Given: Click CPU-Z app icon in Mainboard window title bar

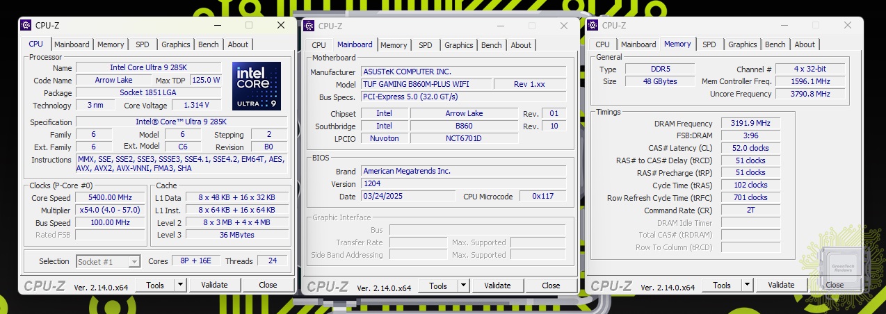Looking at the screenshot, I should (309, 26).
